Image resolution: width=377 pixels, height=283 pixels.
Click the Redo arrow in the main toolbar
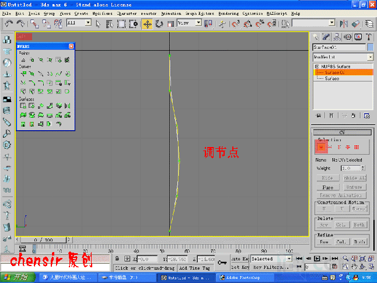[x=20, y=24]
